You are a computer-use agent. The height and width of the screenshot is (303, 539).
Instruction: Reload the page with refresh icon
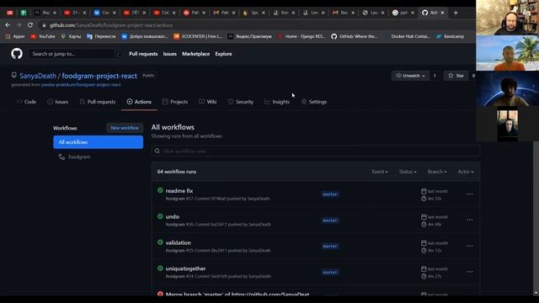[30, 25]
